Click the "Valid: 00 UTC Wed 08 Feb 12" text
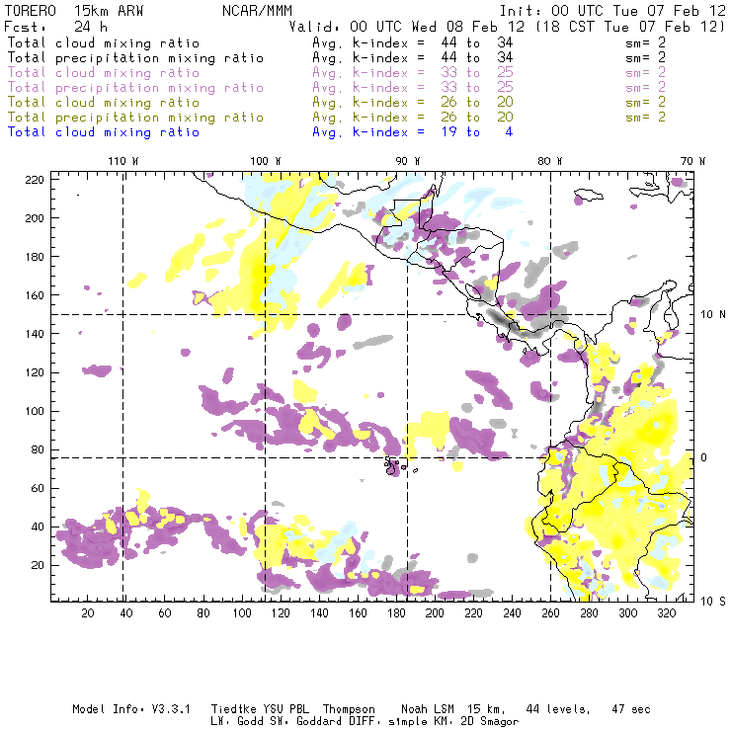This screenshot has height=731, width=731. click(x=407, y=27)
